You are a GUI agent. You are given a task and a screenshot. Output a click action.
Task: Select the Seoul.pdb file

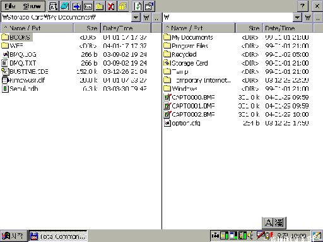(20, 89)
